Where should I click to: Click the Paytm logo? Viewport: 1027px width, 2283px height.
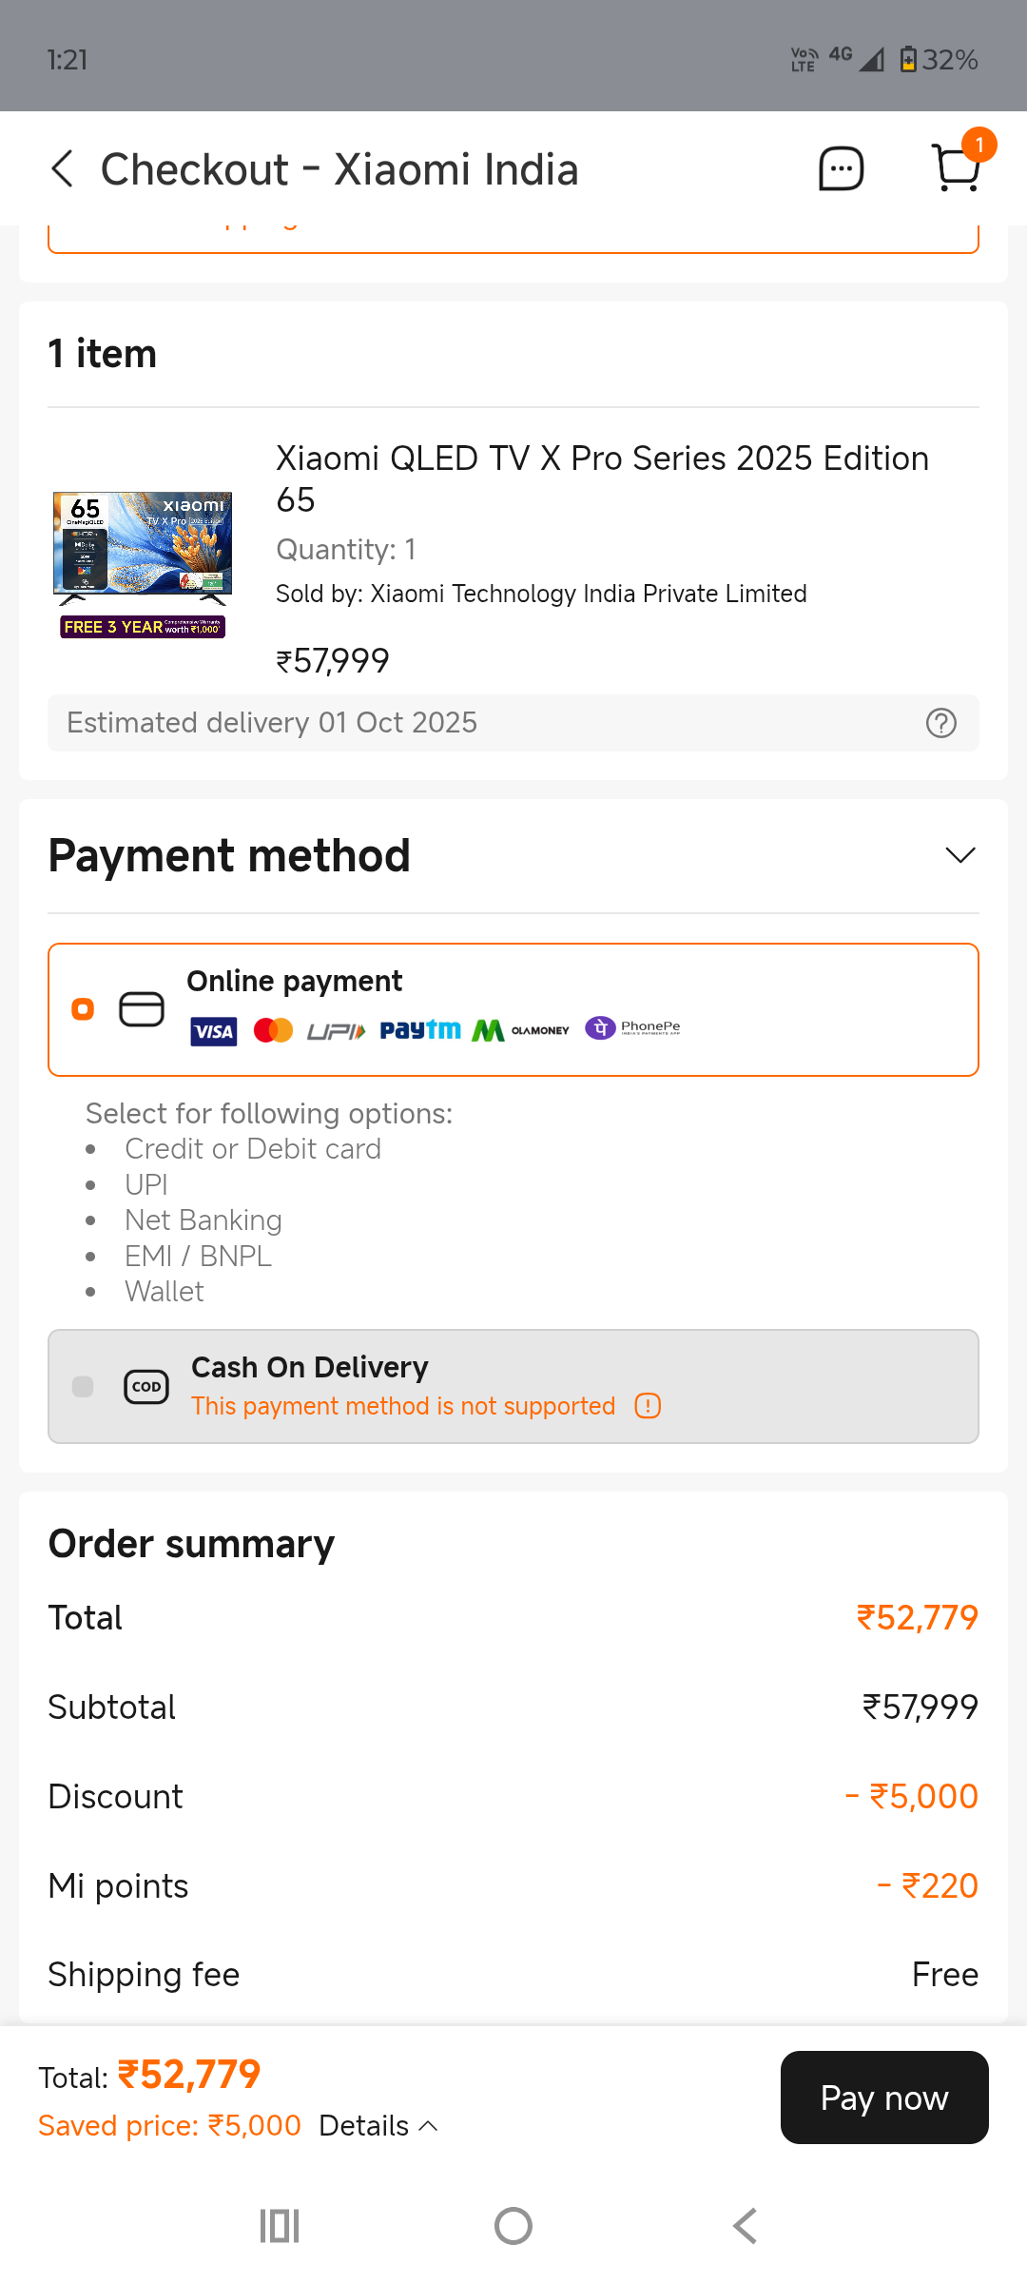(x=419, y=1029)
